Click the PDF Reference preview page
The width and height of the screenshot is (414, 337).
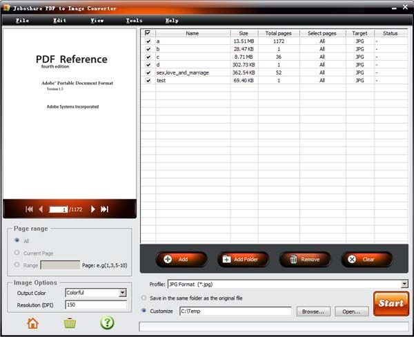point(70,114)
